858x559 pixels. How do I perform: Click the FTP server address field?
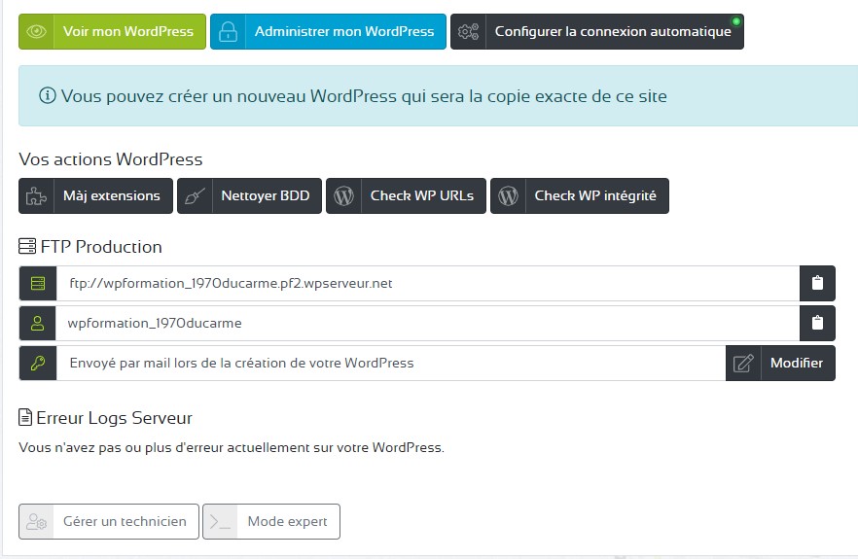click(426, 283)
